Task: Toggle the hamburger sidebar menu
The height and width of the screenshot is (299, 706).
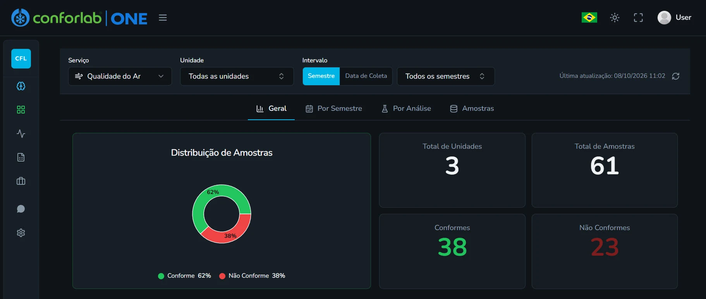Action: 163,17
